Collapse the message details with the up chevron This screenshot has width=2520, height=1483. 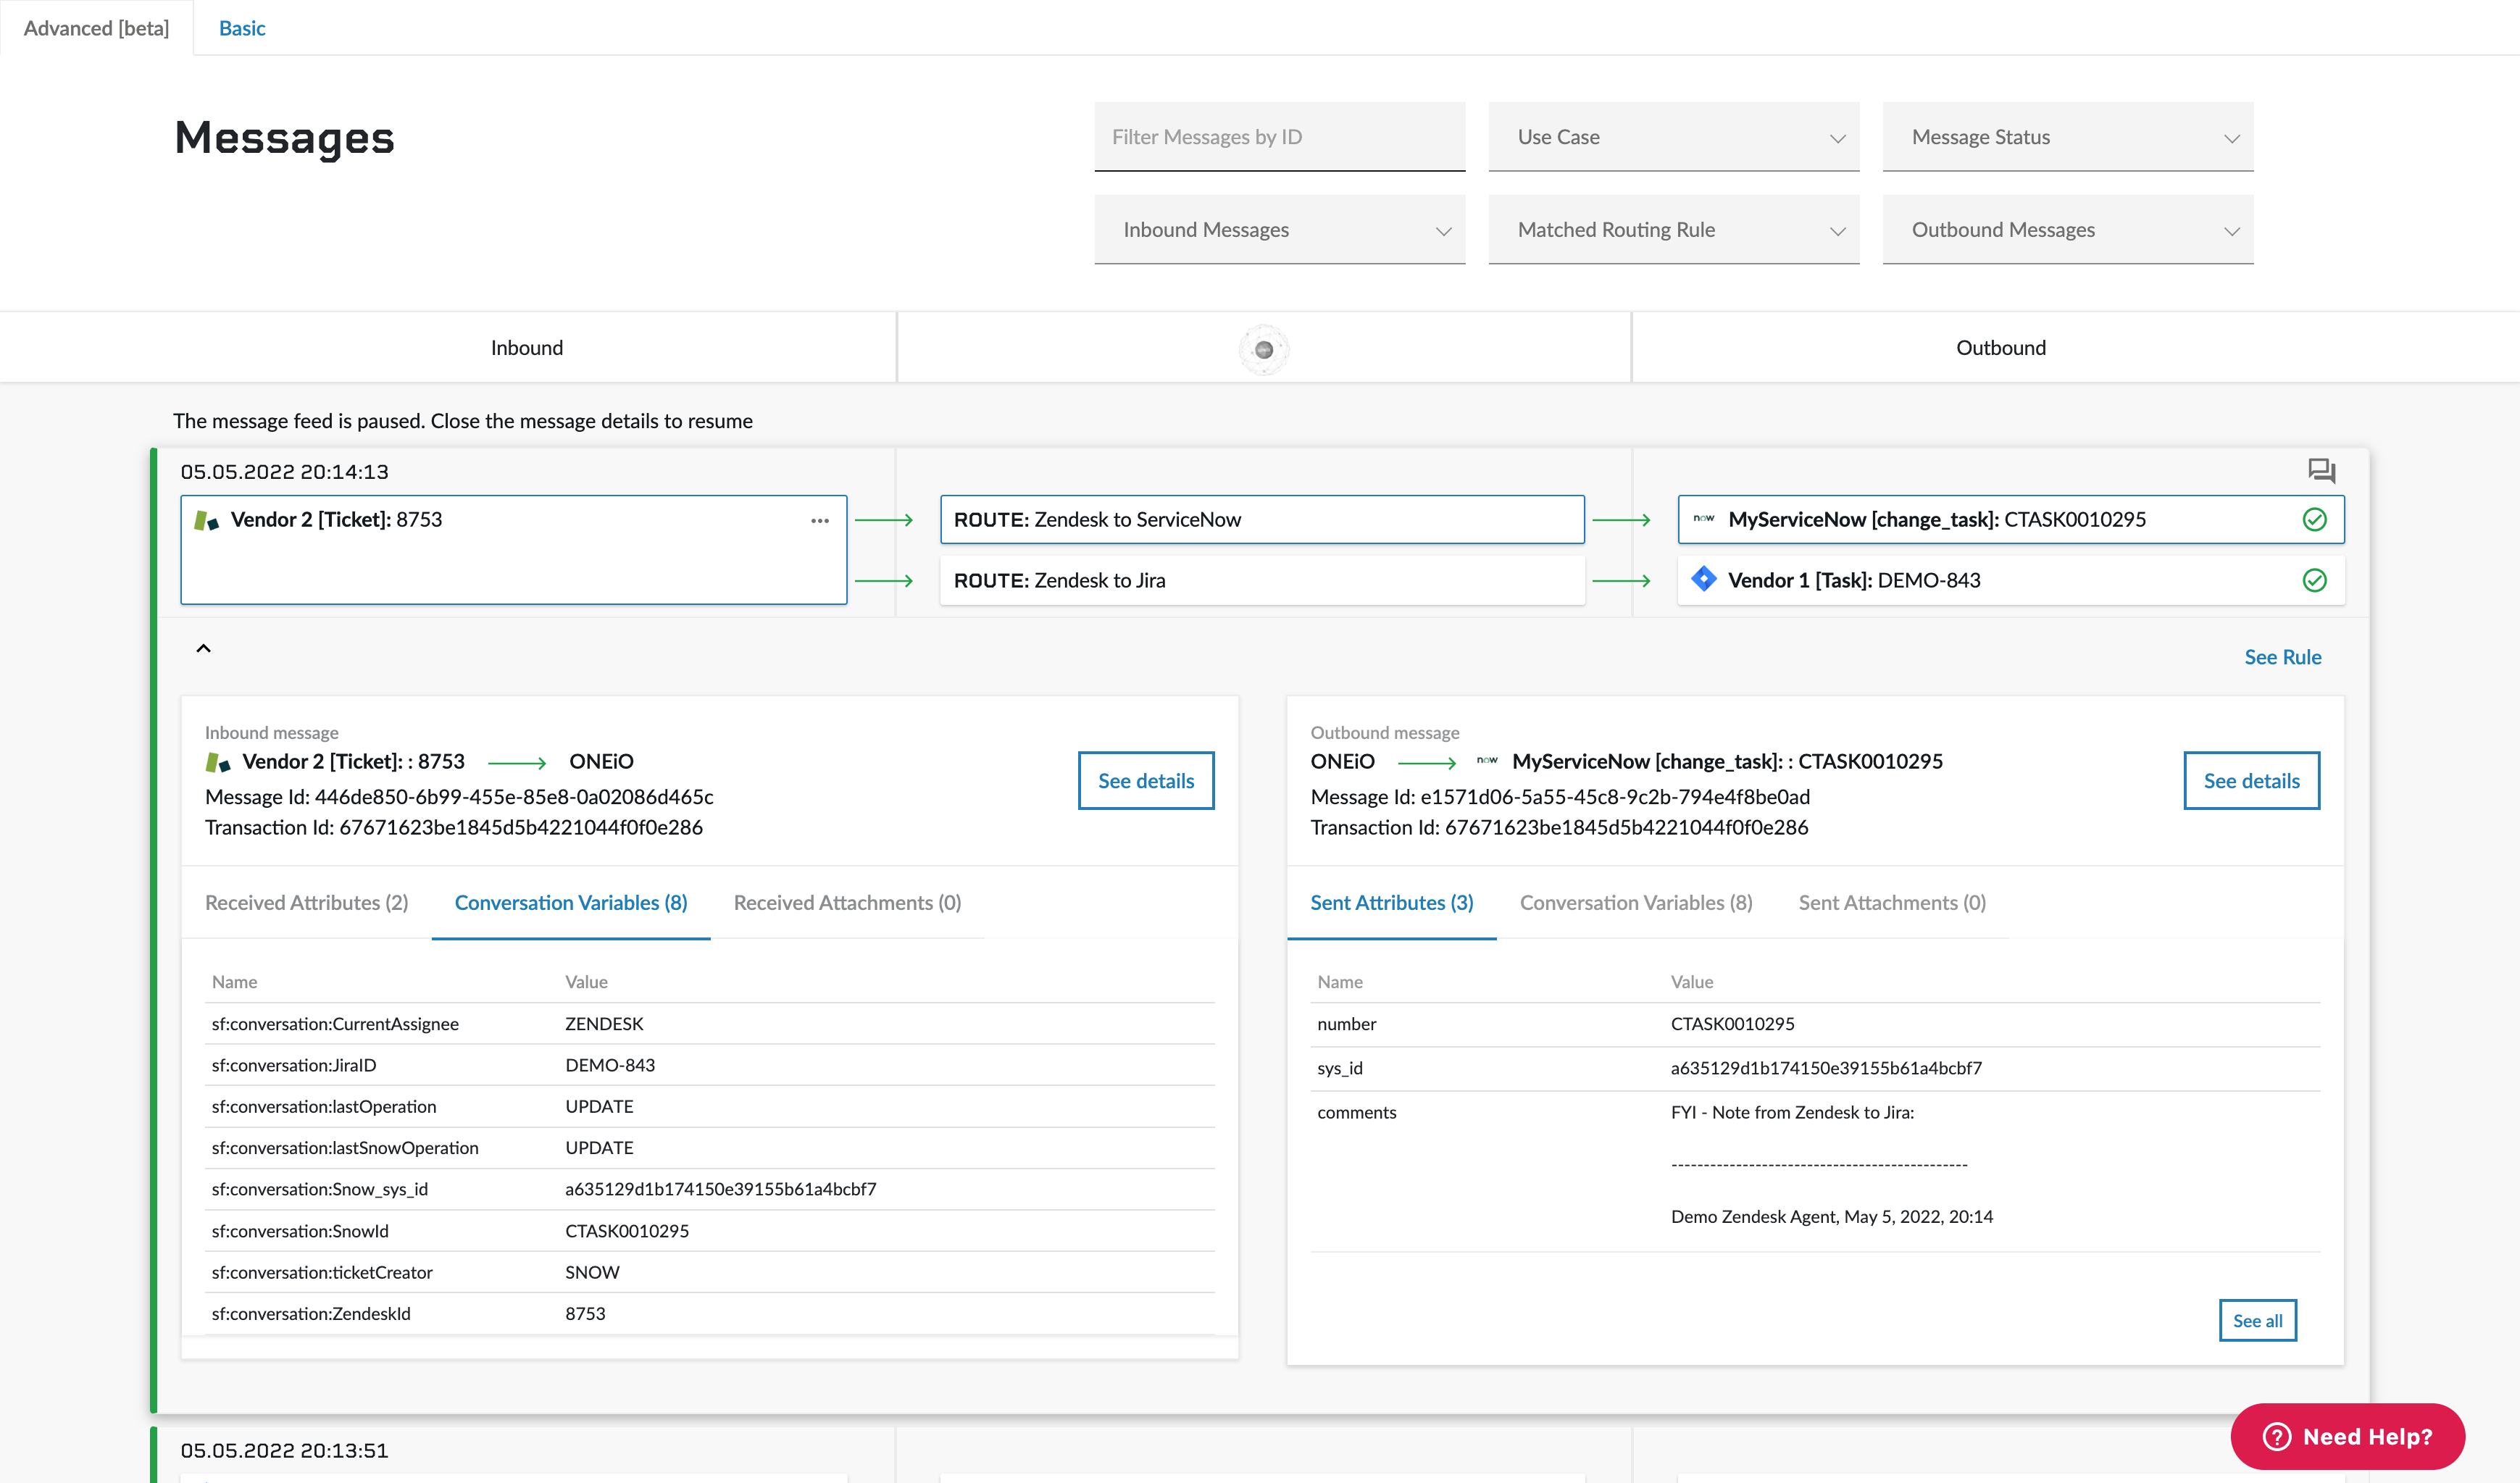203,648
